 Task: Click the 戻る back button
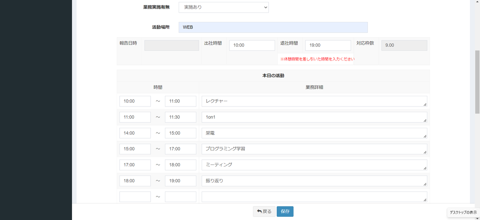pyautogui.click(x=264, y=211)
